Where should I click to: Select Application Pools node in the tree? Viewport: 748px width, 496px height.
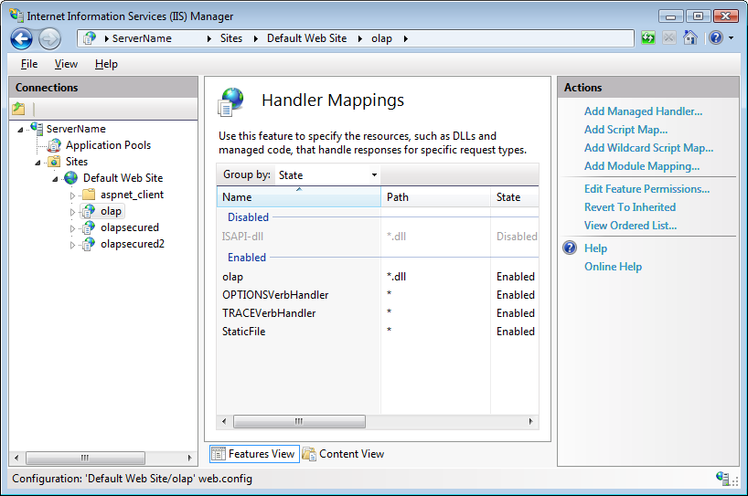(108, 145)
